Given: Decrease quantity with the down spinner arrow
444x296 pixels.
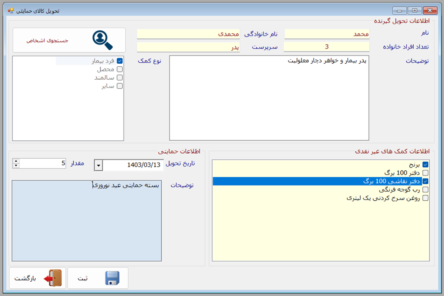Looking at the screenshot, I should point(16,166).
